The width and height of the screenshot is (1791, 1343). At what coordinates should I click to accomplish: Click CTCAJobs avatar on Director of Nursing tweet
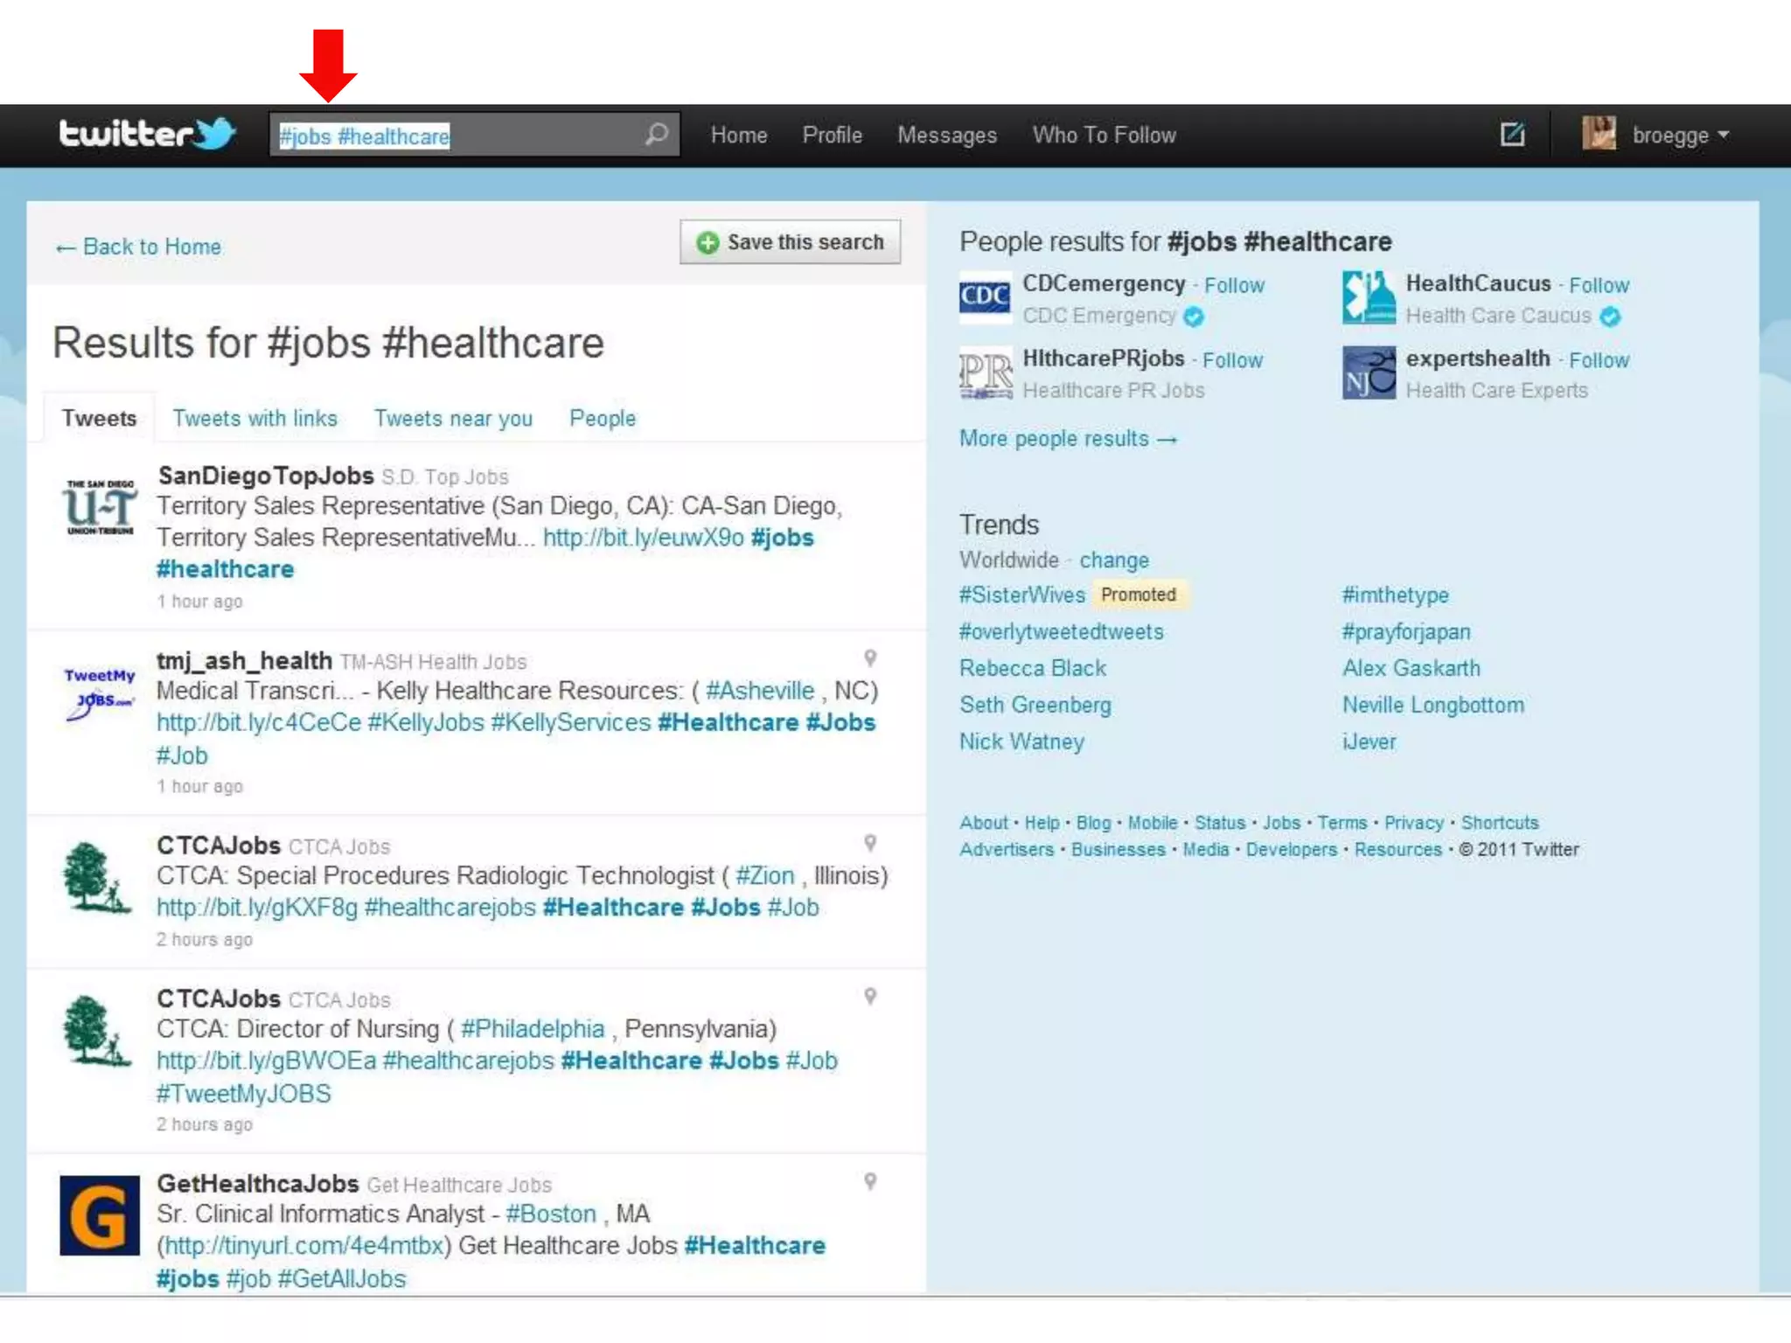(98, 1030)
